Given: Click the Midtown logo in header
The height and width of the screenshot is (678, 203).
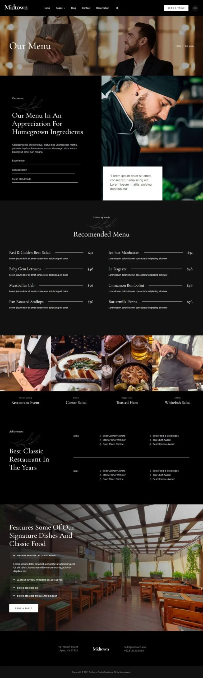Looking at the screenshot, I should click(16, 7).
